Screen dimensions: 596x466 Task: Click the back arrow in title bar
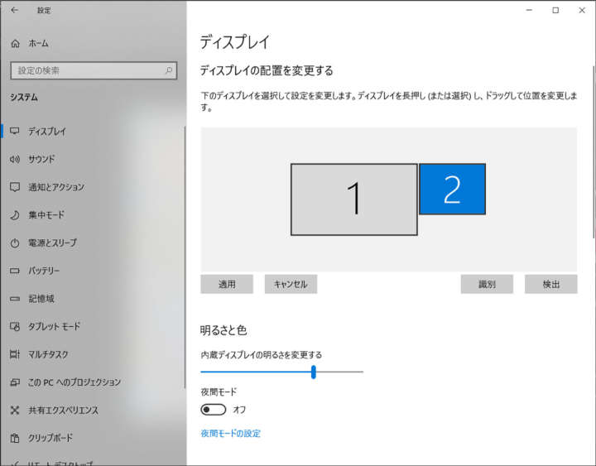(x=14, y=10)
